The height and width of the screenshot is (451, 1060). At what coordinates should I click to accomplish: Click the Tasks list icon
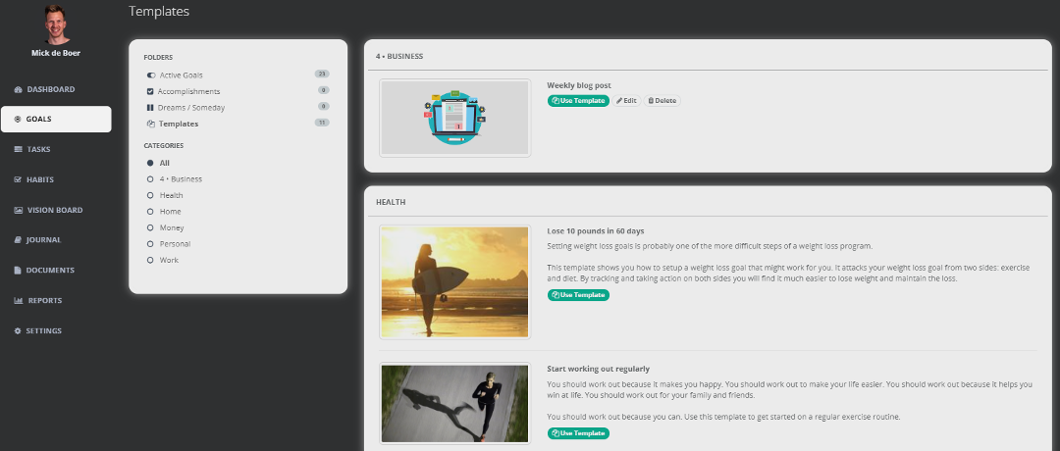19,150
